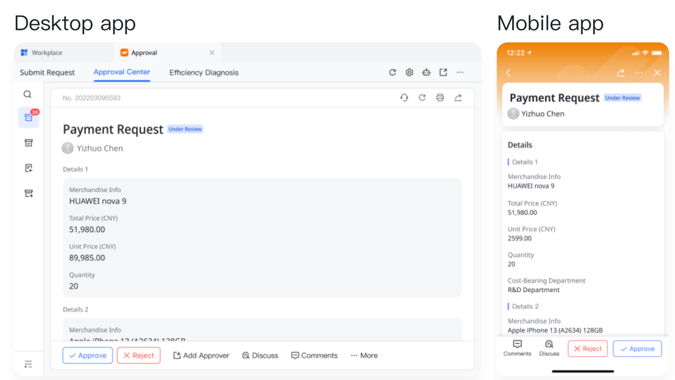The image size is (675, 380).
Task: Click the robot assistant icon in toolbar
Action: pos(426,72)
